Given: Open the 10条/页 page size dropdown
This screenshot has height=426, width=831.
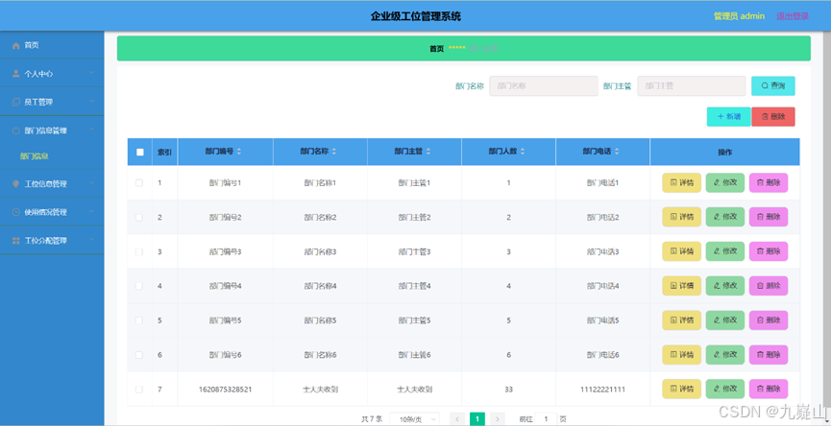Looking at the screenshot, I should point(414,419).
